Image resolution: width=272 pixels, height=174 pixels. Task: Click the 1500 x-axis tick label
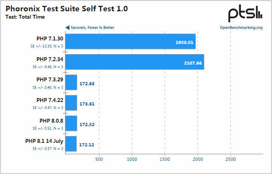165,160
